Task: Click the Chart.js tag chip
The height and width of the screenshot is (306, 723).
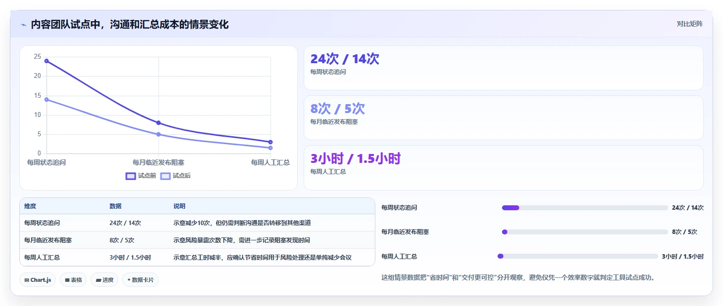Action: [38, 280]
